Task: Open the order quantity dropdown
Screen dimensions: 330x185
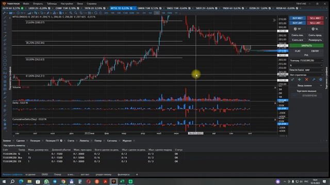Action: point(306,65)
